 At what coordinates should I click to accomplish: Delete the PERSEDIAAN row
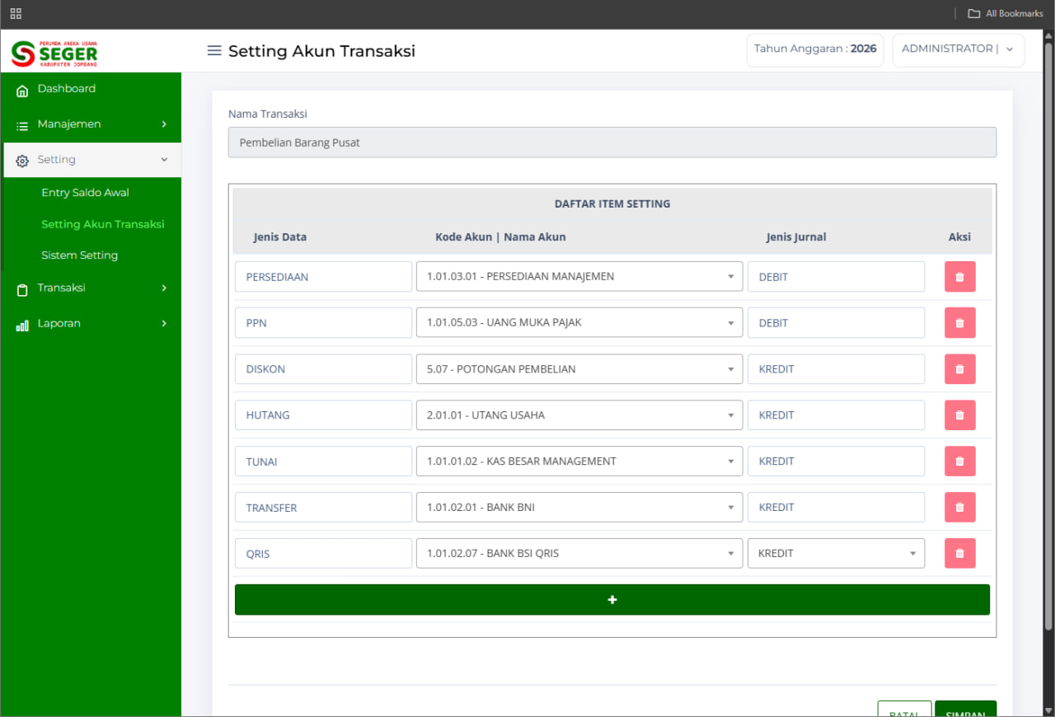coord(959,277)
